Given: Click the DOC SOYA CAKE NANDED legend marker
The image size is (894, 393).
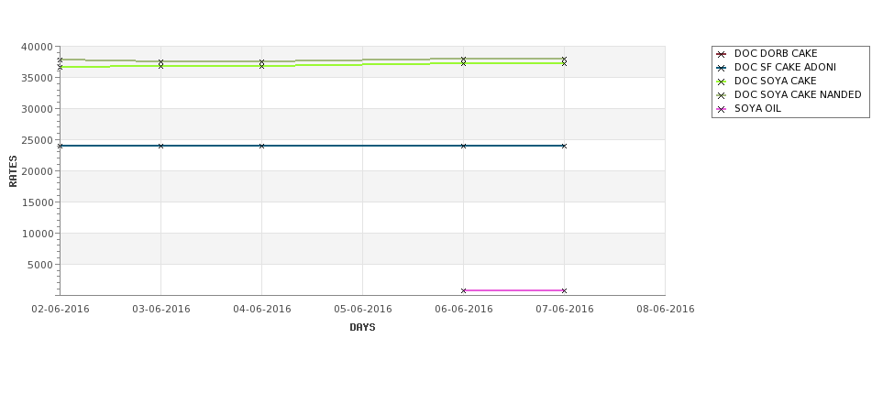Looking at the screenshot, I should click(722, 95).
